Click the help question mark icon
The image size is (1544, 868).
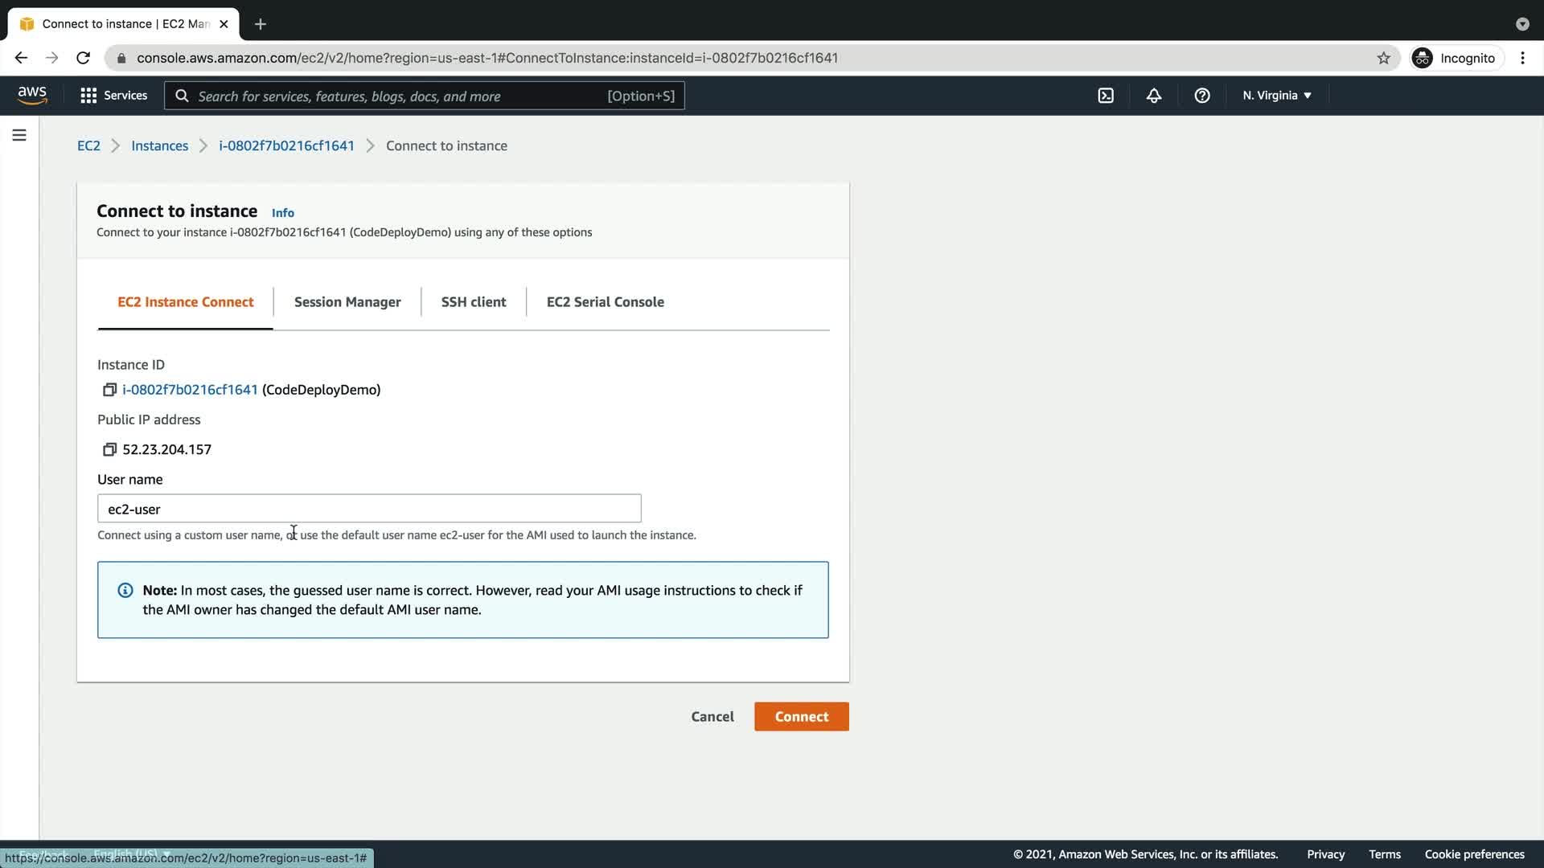(1202, 96)
